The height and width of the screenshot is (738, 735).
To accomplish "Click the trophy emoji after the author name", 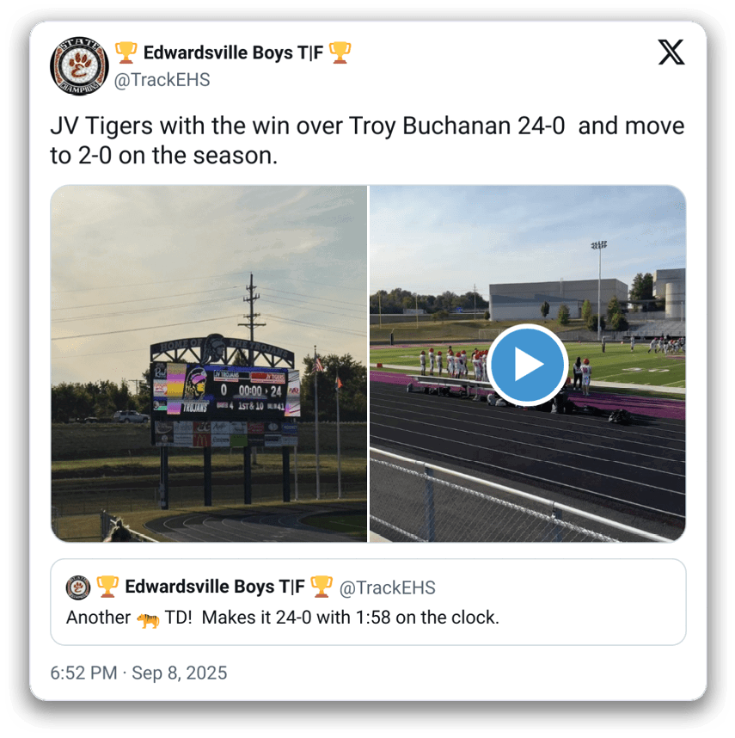I will pos(340,52).
